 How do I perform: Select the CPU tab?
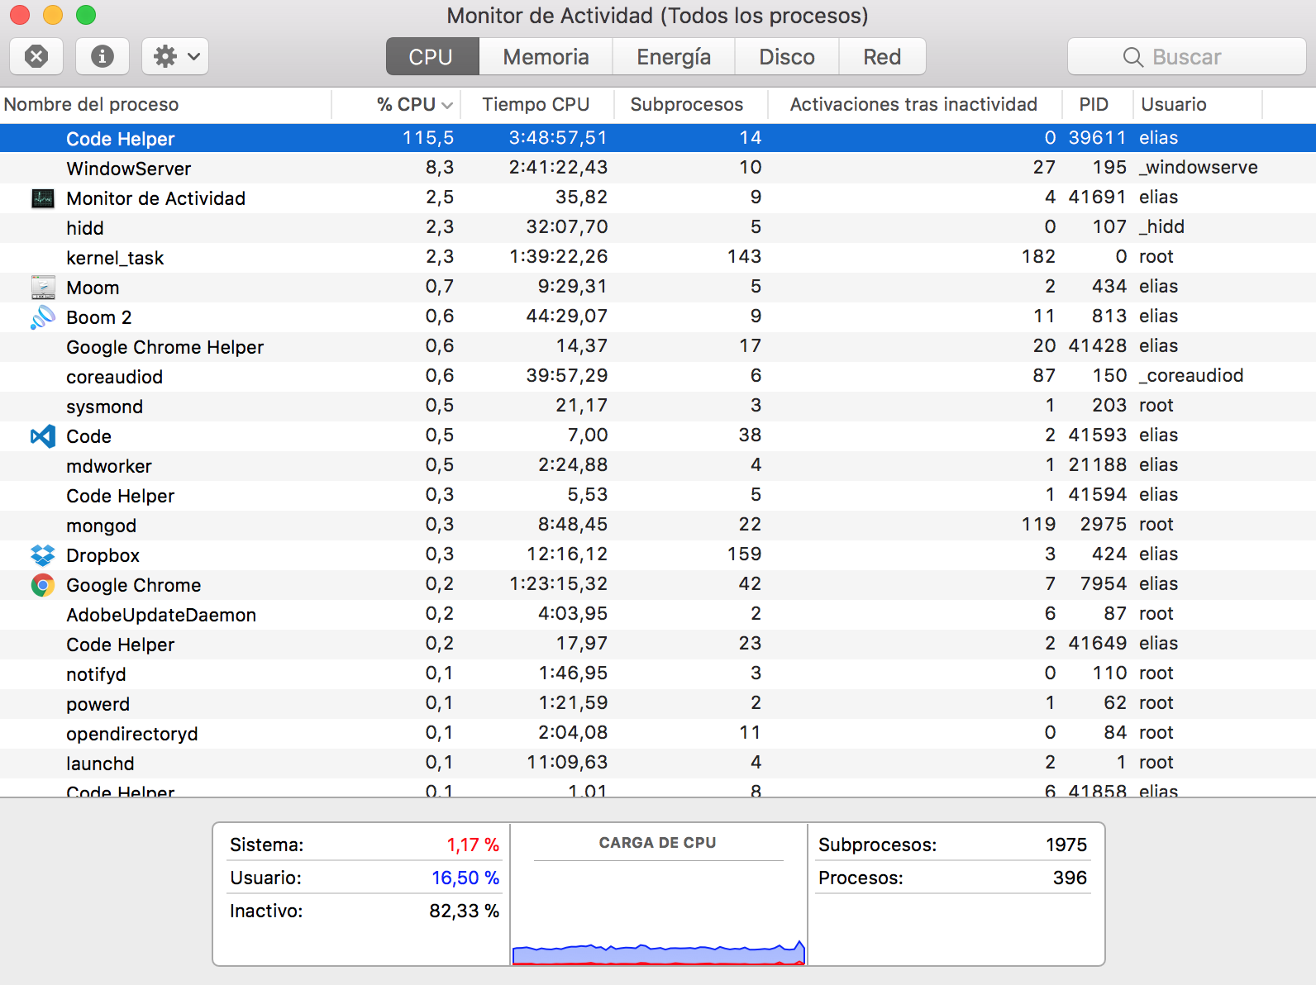432,56
